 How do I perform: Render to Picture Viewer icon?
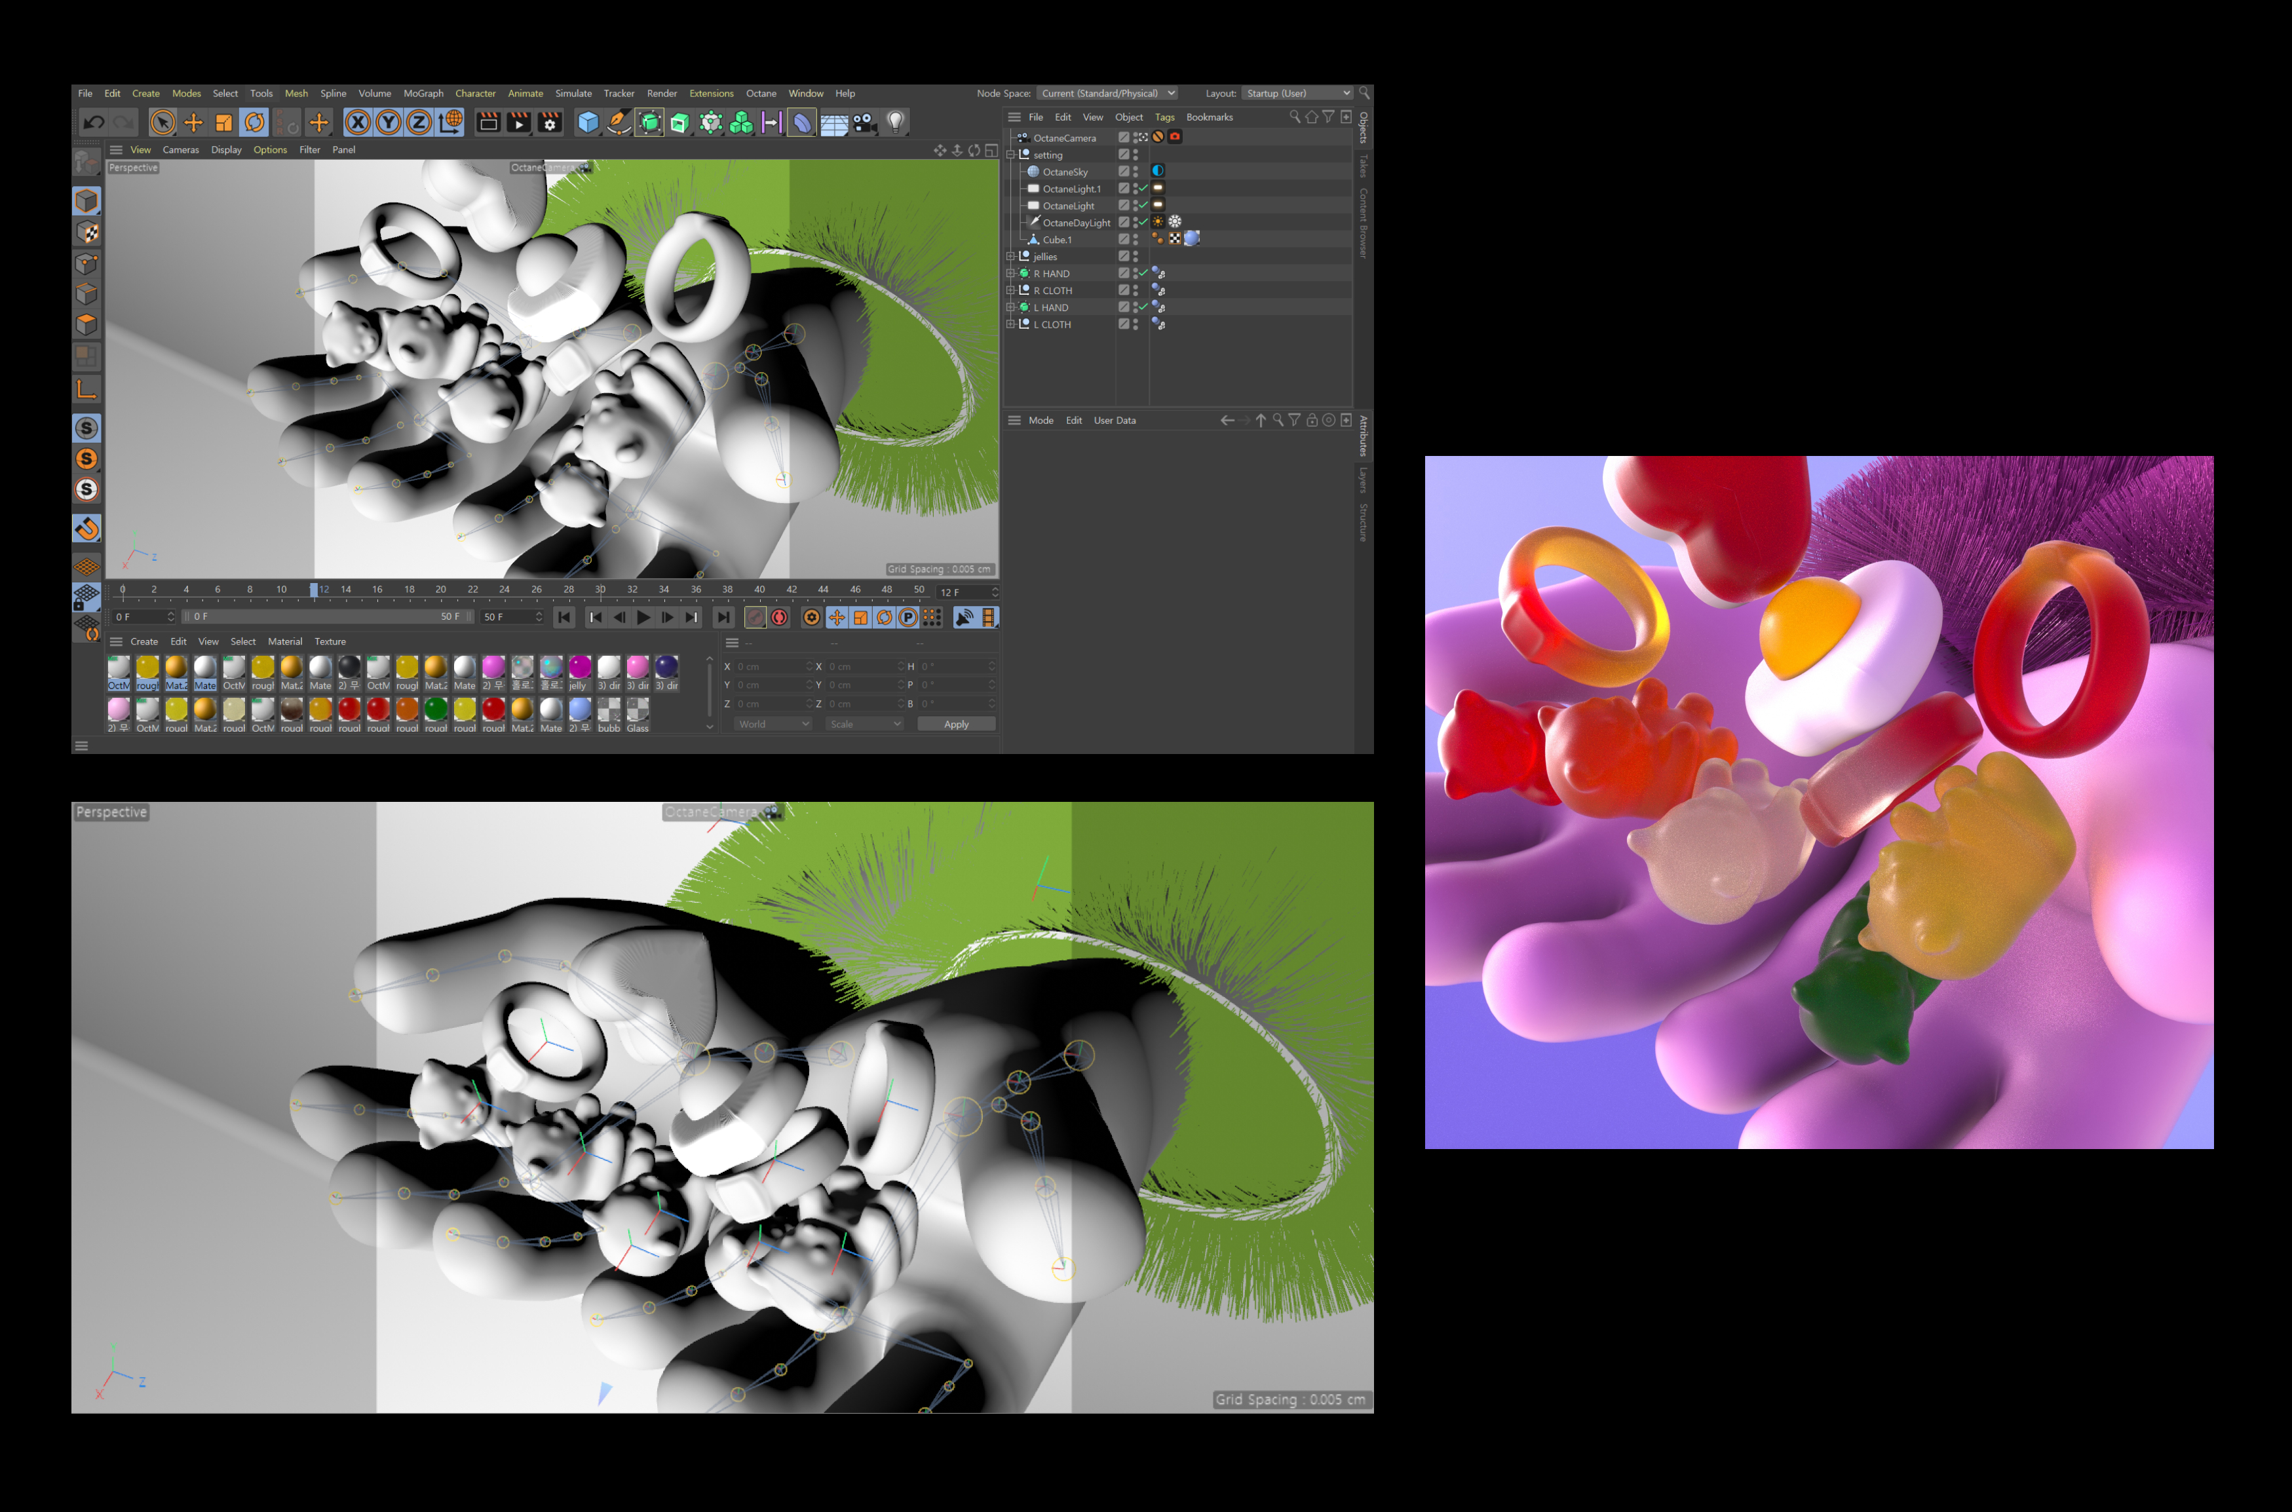519,123
